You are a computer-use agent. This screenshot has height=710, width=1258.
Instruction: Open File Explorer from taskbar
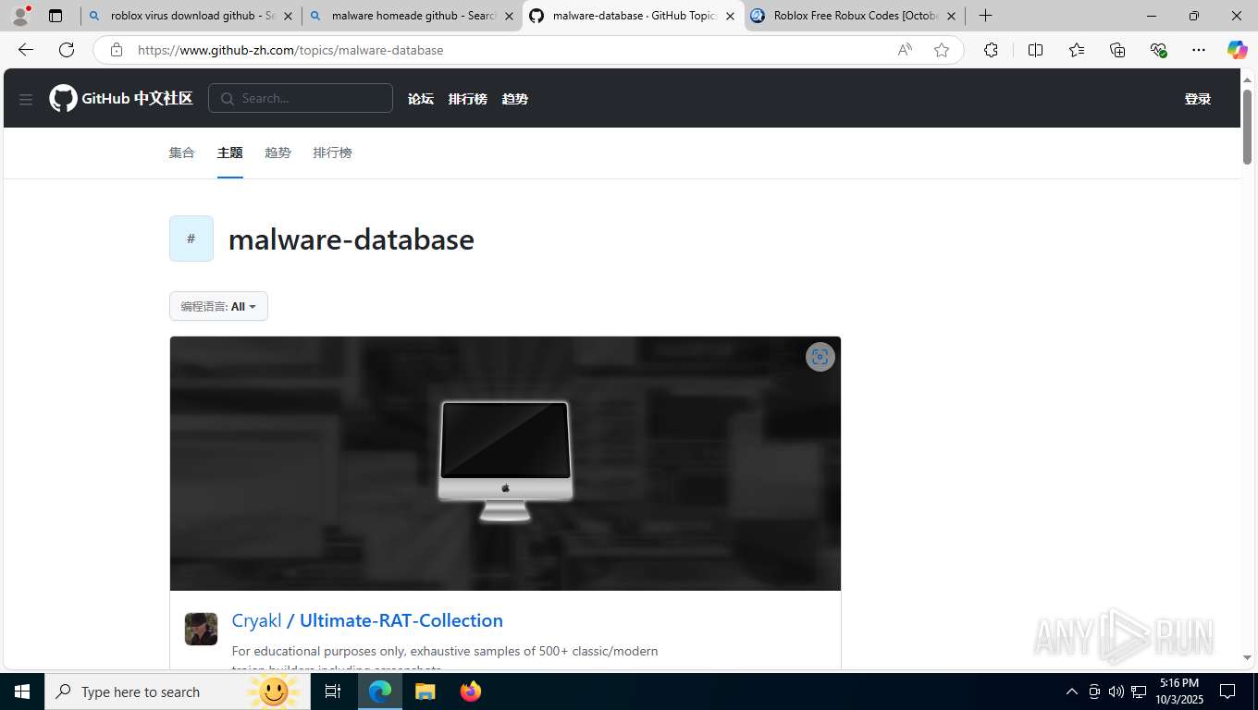[425, 692]
